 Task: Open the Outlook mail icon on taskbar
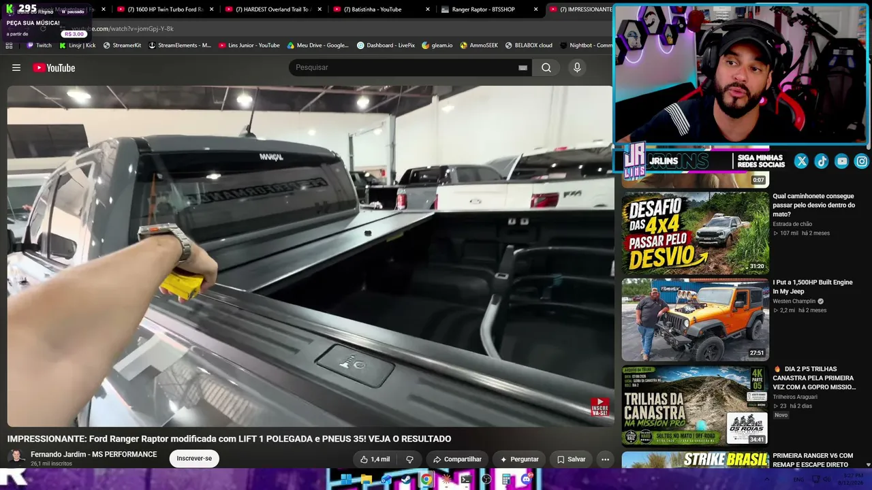click(x=386, y=479)
